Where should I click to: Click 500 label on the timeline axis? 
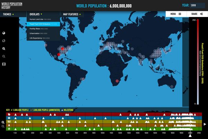coord(59,133)
